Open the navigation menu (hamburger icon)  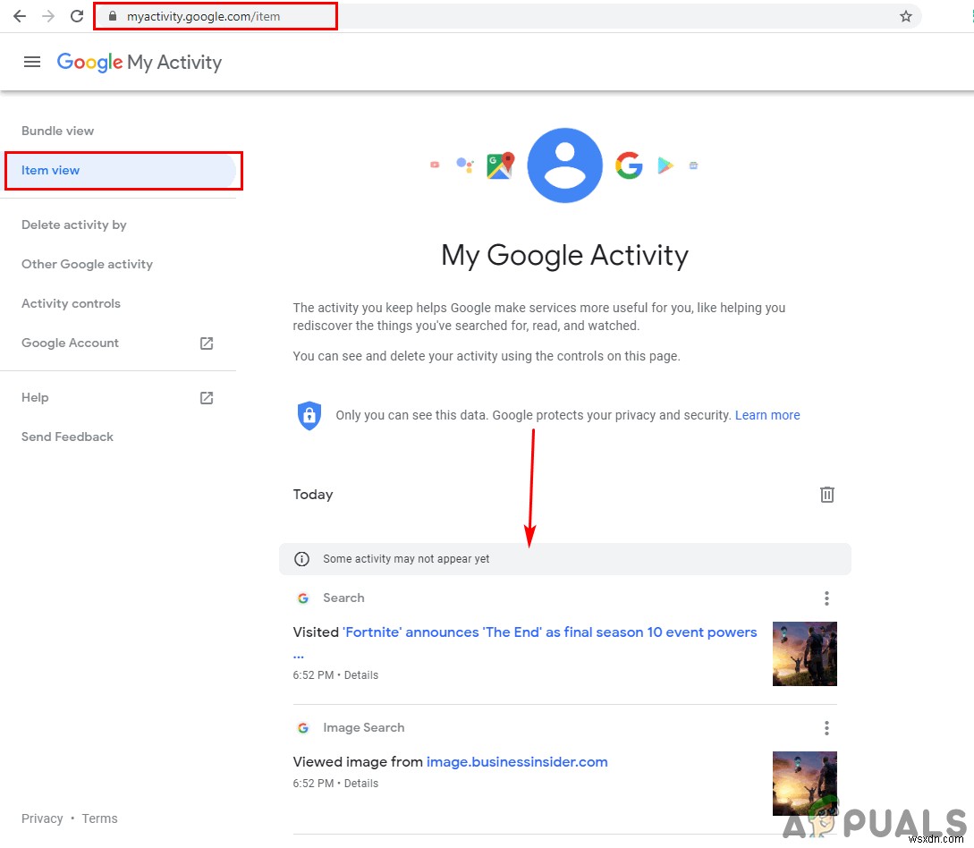click(32, 62)
